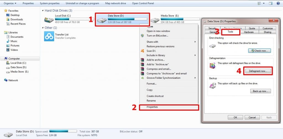Choose Scan D:\ menu entry
Viewport: 283px width, 139px height.
click(151, 51)
